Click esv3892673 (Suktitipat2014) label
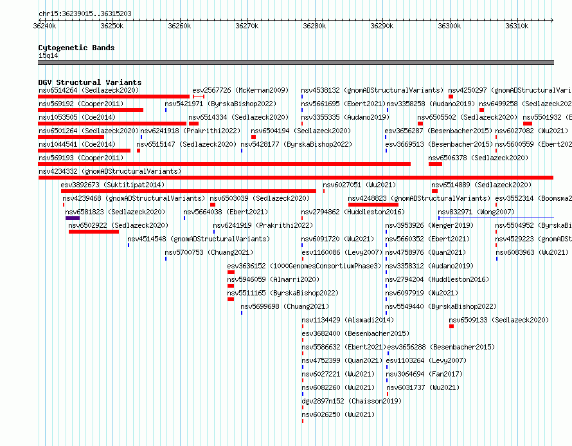The image size is (572, 446). [112, 185]
